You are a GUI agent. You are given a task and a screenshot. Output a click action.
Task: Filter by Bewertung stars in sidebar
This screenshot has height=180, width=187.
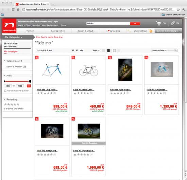point(12,105)
